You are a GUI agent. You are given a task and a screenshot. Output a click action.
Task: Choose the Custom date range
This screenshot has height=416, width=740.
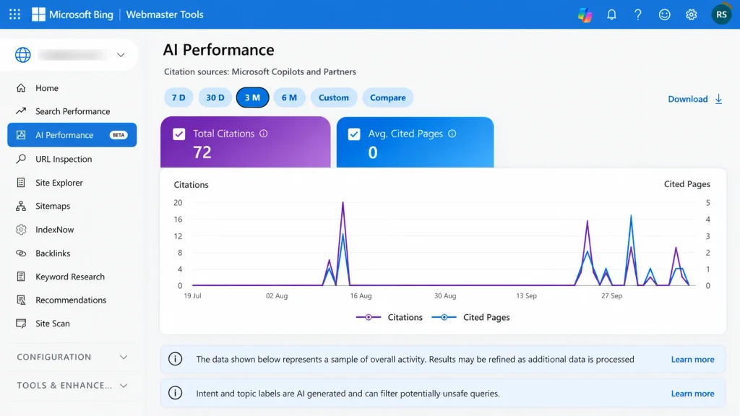point(334,97)
